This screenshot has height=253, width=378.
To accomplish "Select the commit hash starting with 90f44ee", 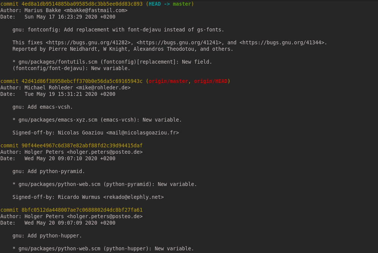I will tap(82, 145).
